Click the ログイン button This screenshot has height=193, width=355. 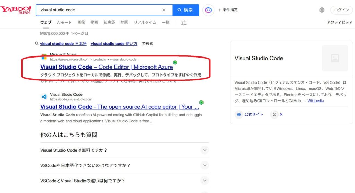click(x=341, y=10)
